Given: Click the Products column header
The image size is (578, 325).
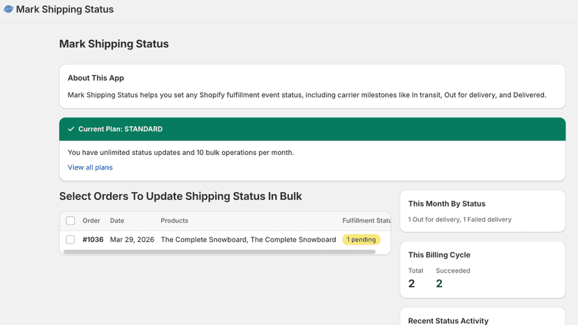Looking at the screenshot, I should click(x=175, y=220).
